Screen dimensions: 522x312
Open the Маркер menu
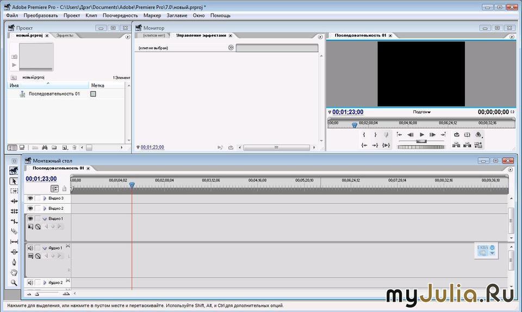click(152, 15)
